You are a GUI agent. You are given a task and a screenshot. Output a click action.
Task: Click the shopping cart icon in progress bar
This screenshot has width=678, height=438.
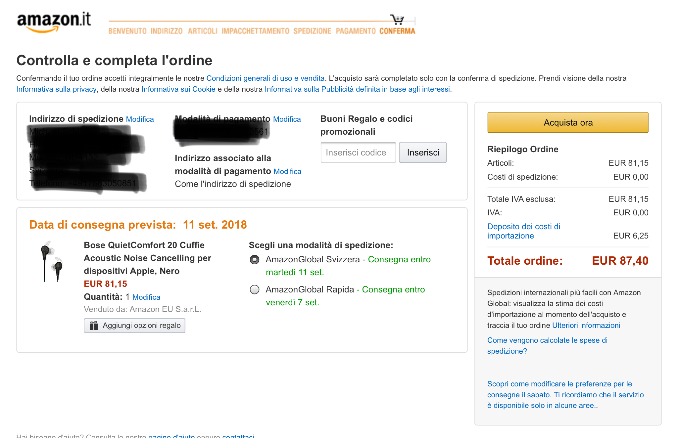pos(397,19)
